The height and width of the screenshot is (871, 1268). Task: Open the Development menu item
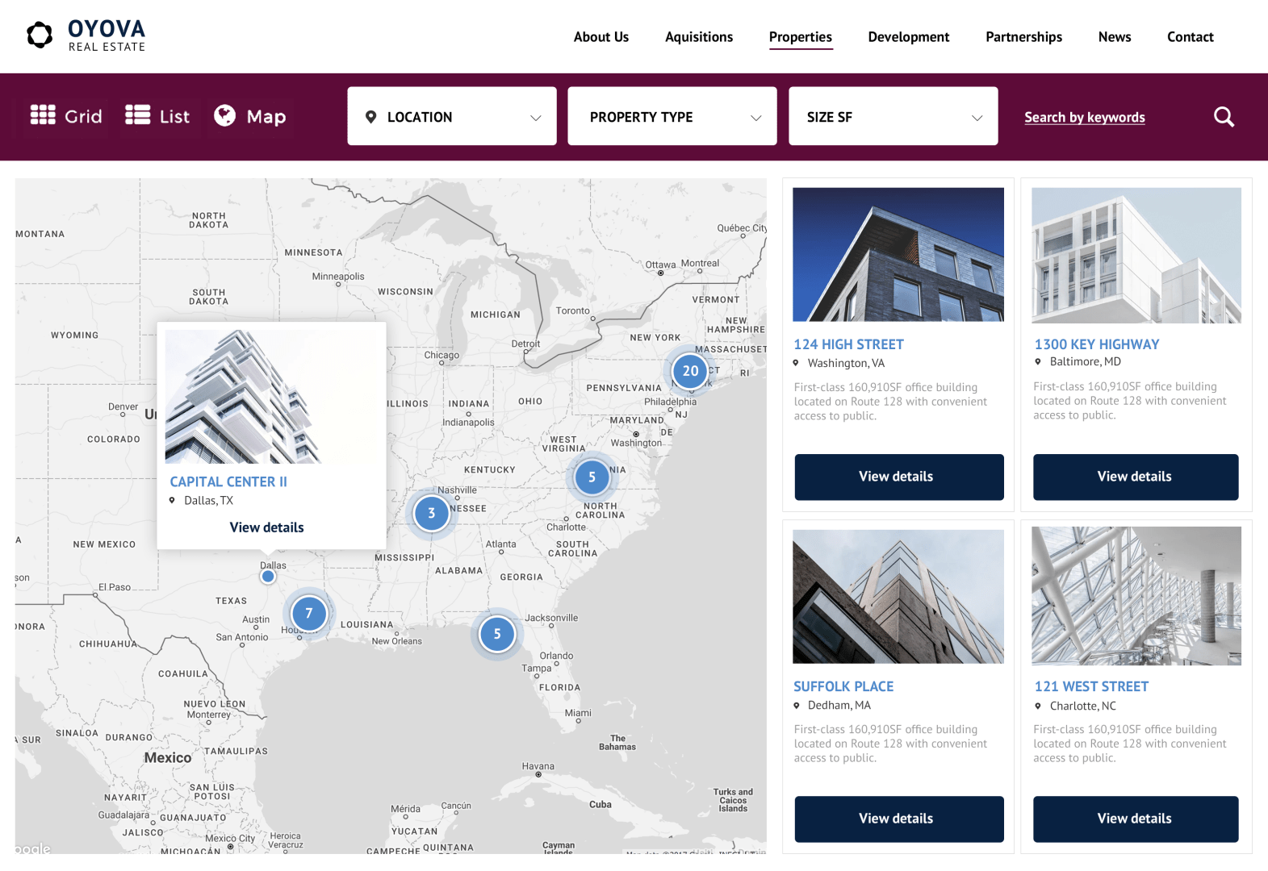click(909, 37)
